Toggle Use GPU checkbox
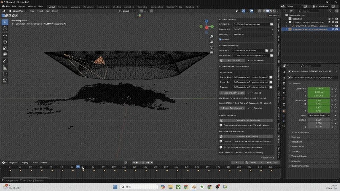Image resolution: width=340 pixels, height=191 pixels. pyautogui.click(x=220, y=39)
